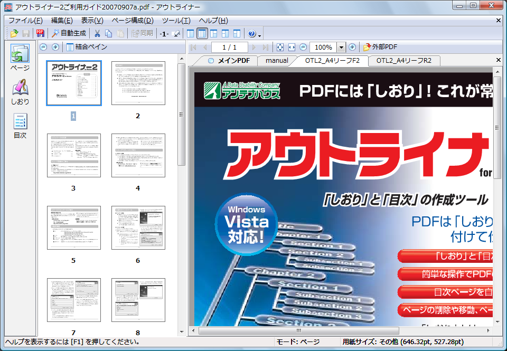Click the -1- page number icon
Viewport: 507px width, 351px height.
pos(164,34)
